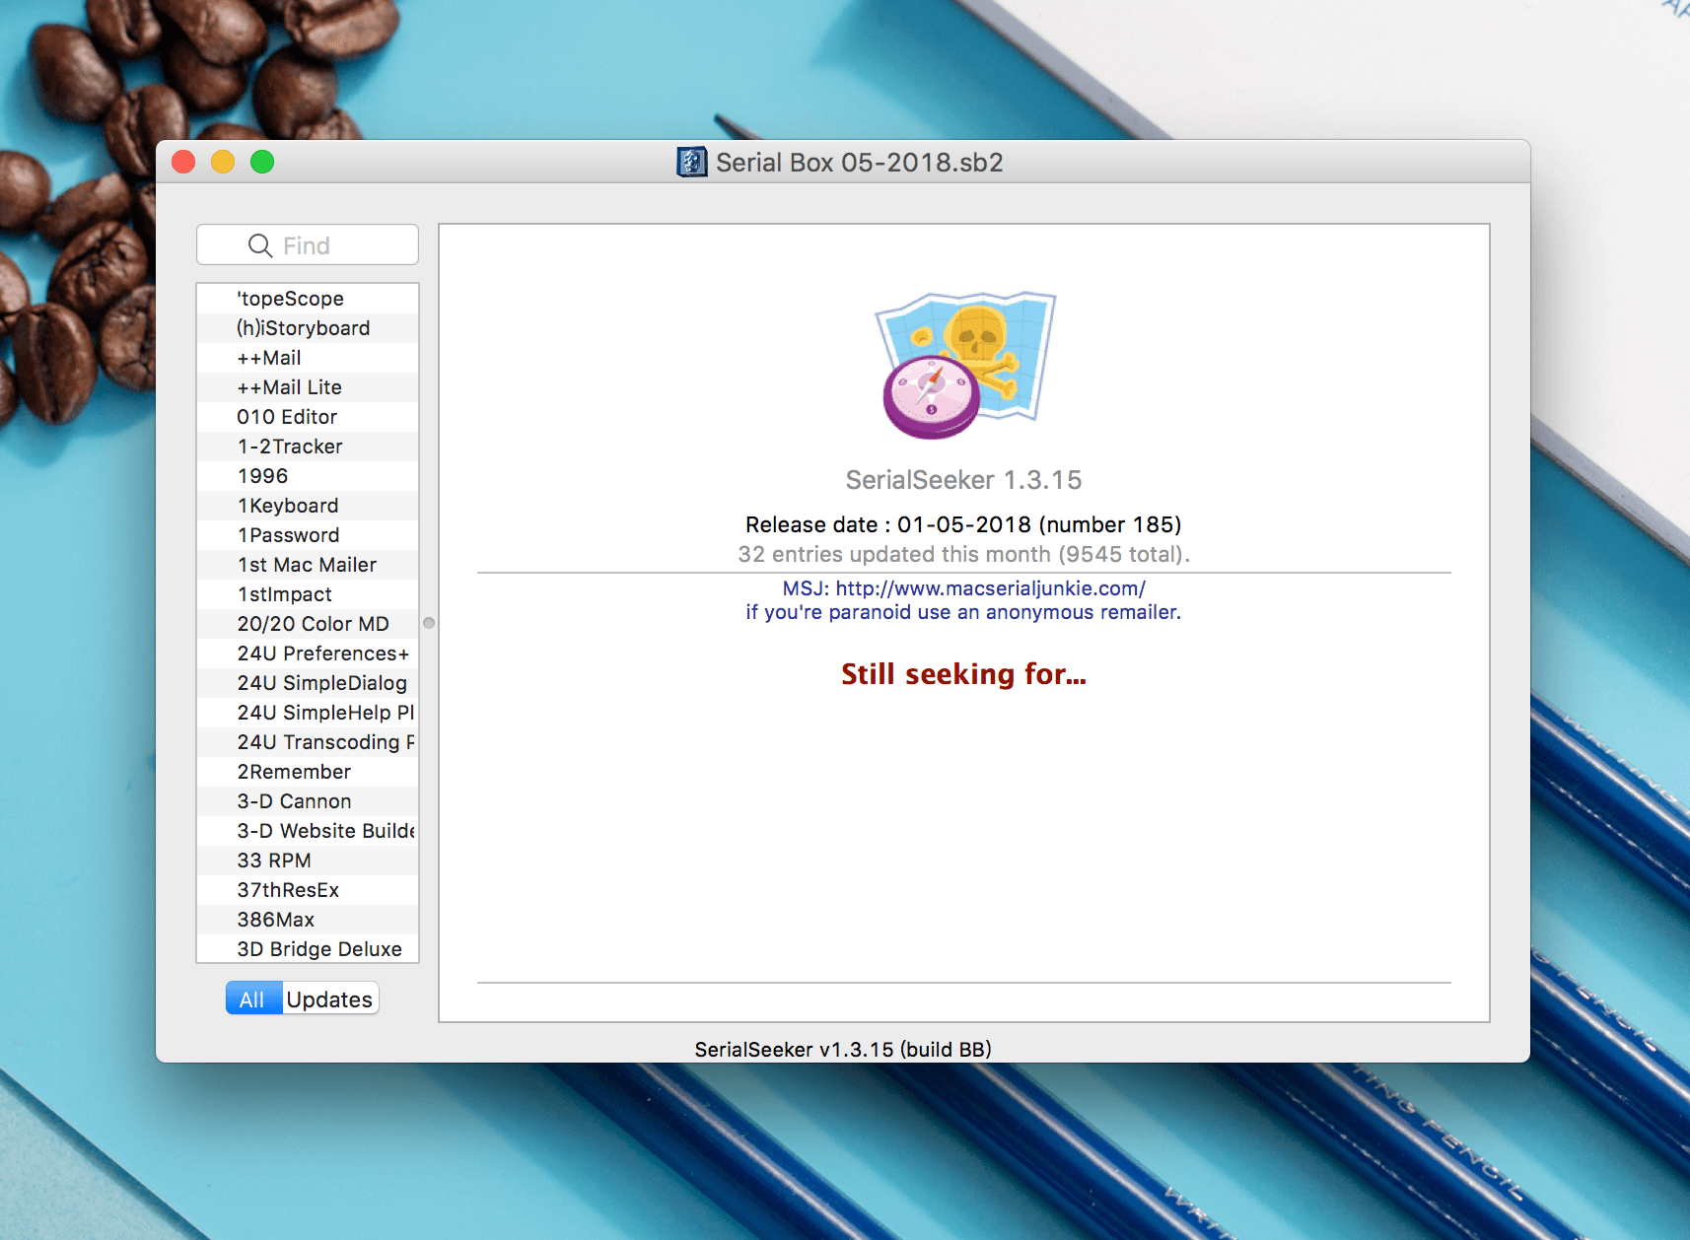Click the red close window button

(183, 162)
